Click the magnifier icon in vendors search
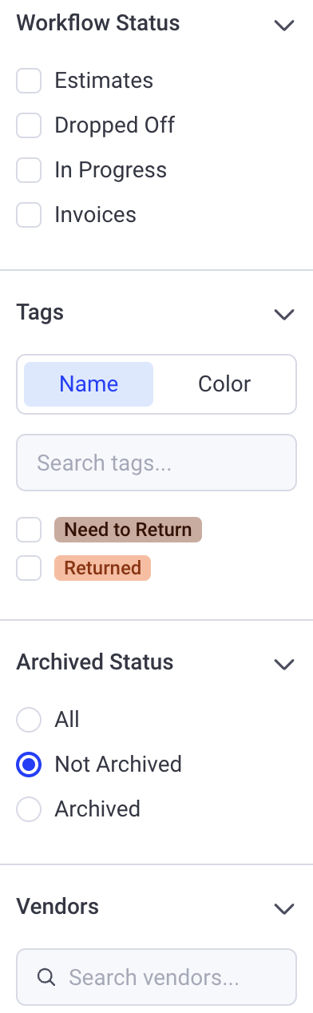The image size is (313, 1013). point(46,977)
